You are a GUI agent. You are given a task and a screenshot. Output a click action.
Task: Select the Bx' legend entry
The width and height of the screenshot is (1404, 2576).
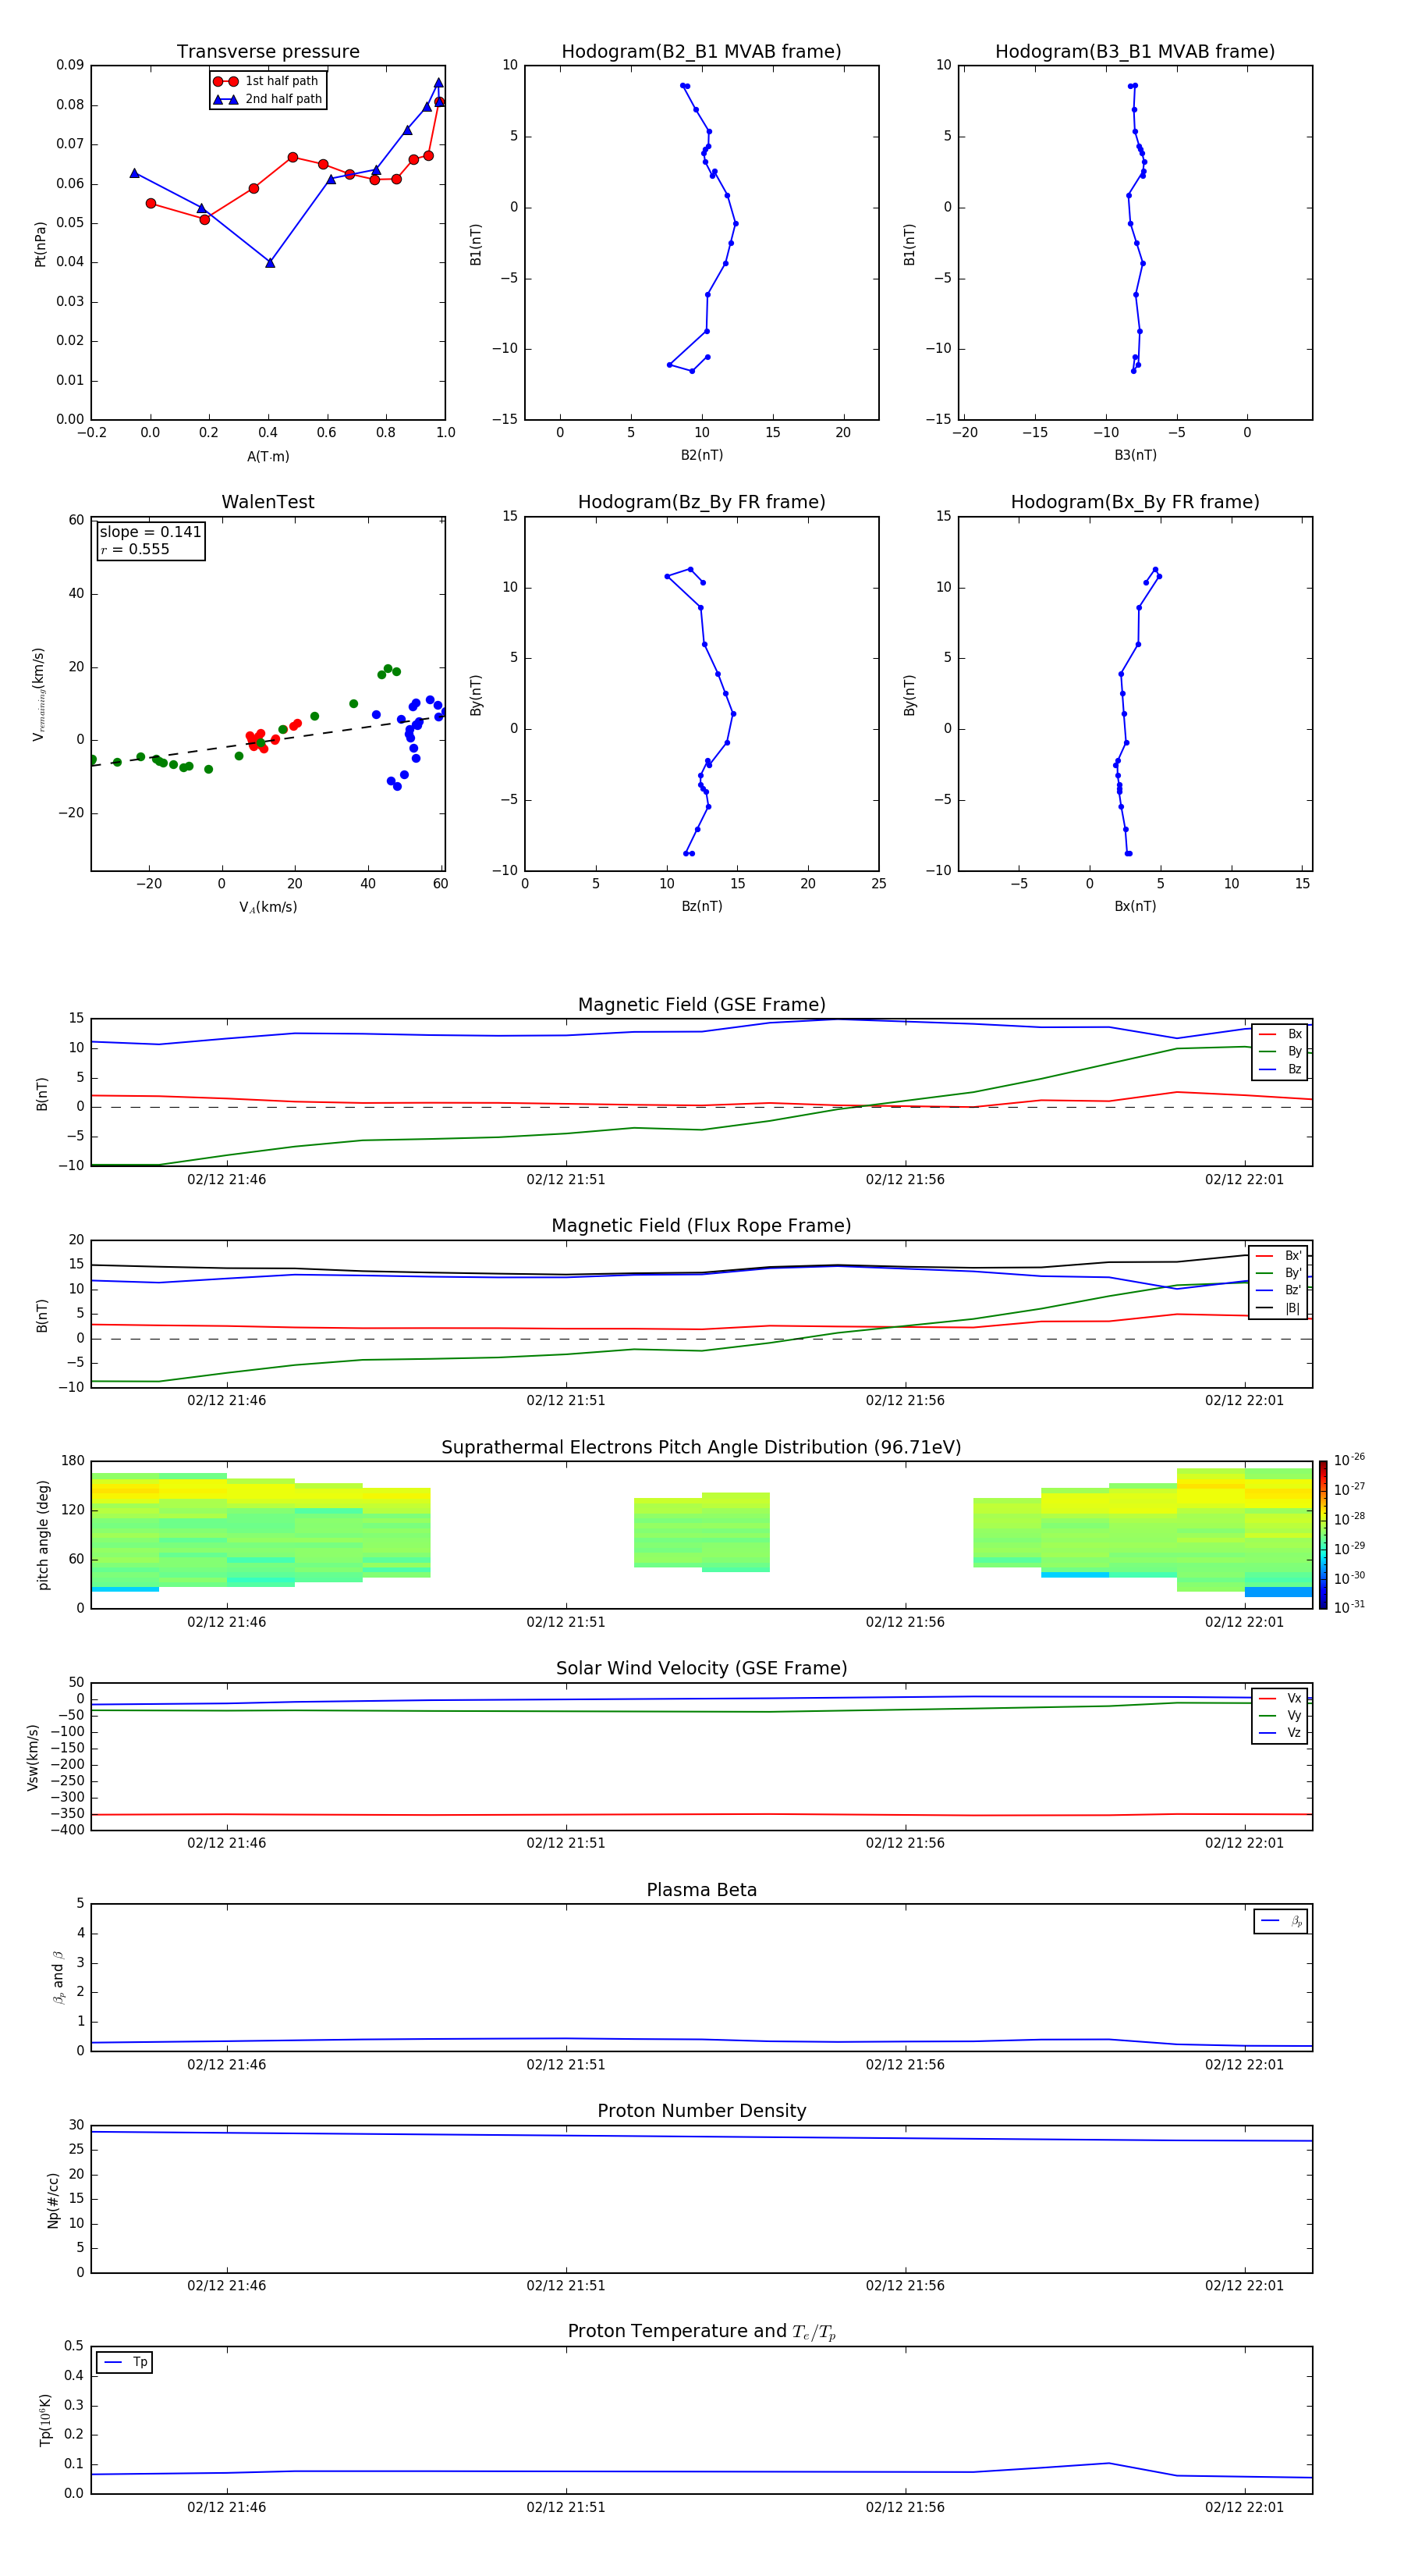coord(1279,1256)
